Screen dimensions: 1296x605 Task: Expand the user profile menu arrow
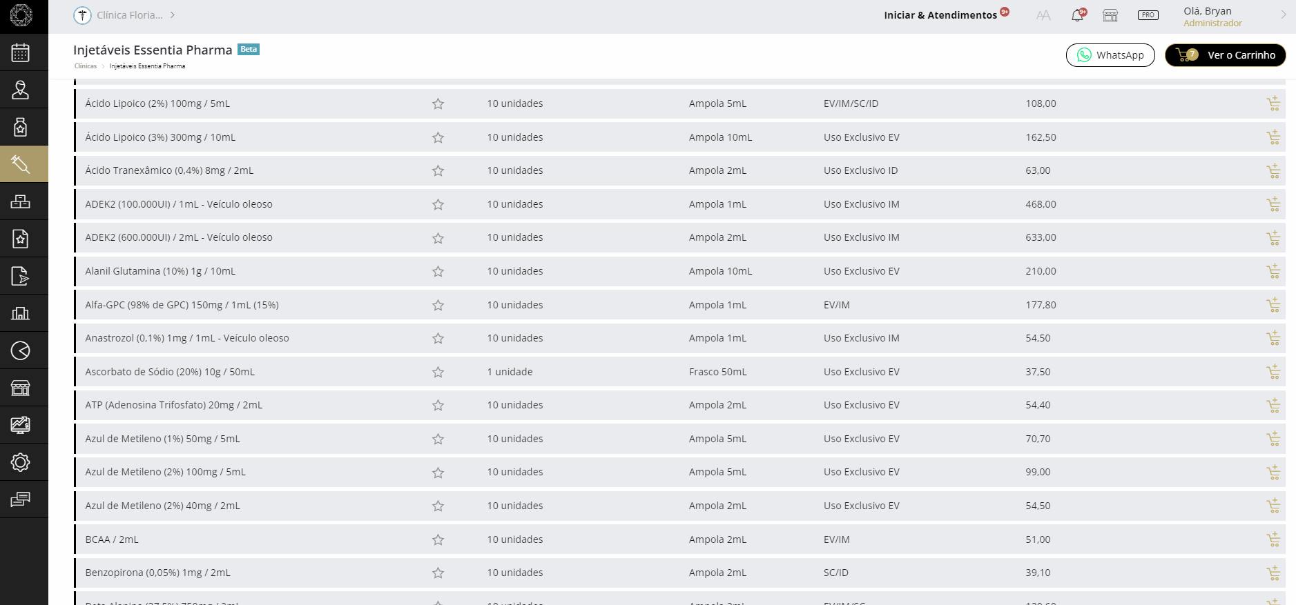click(1284, 14)
